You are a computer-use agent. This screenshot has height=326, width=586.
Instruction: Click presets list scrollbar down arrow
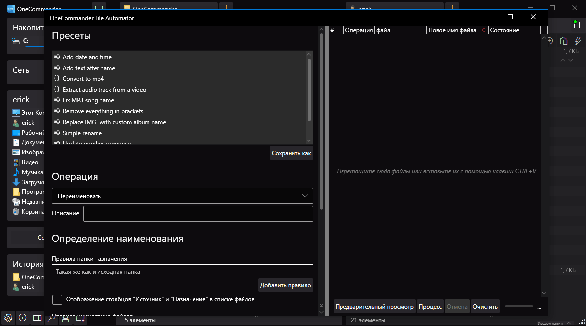309,141
